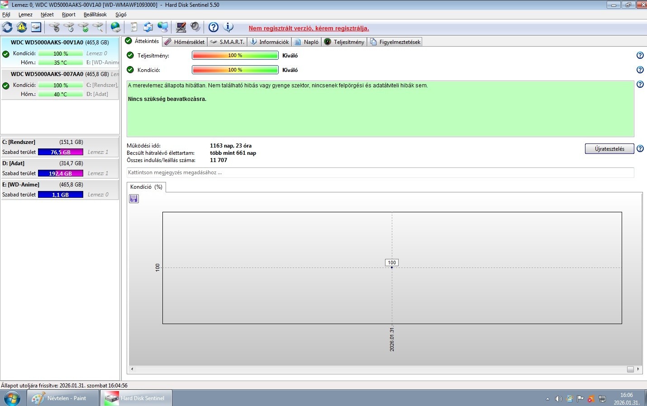Select the Kondíció (%) chart tab
Screen dimensions: 647x406
[146, 187]
